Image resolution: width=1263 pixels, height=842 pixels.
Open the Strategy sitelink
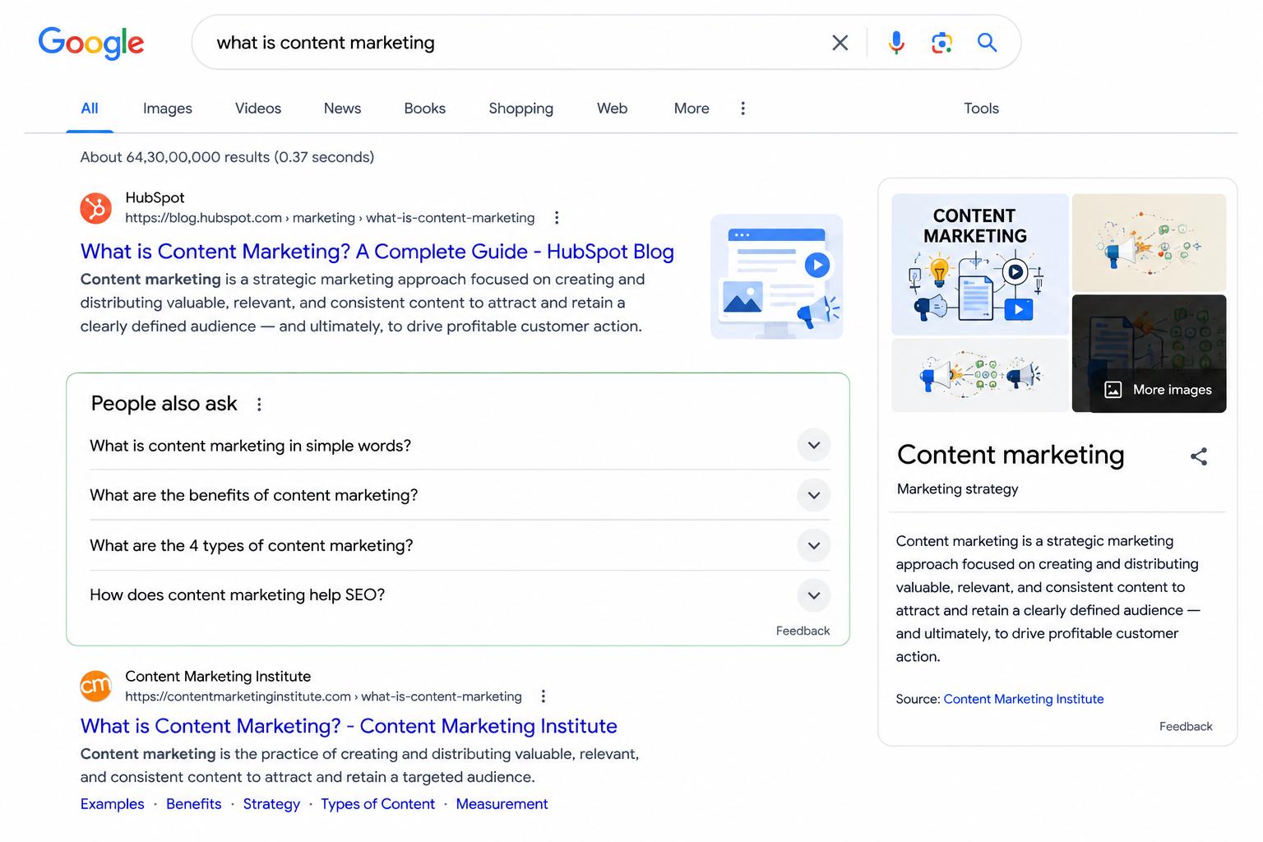[x=271, y=804]
